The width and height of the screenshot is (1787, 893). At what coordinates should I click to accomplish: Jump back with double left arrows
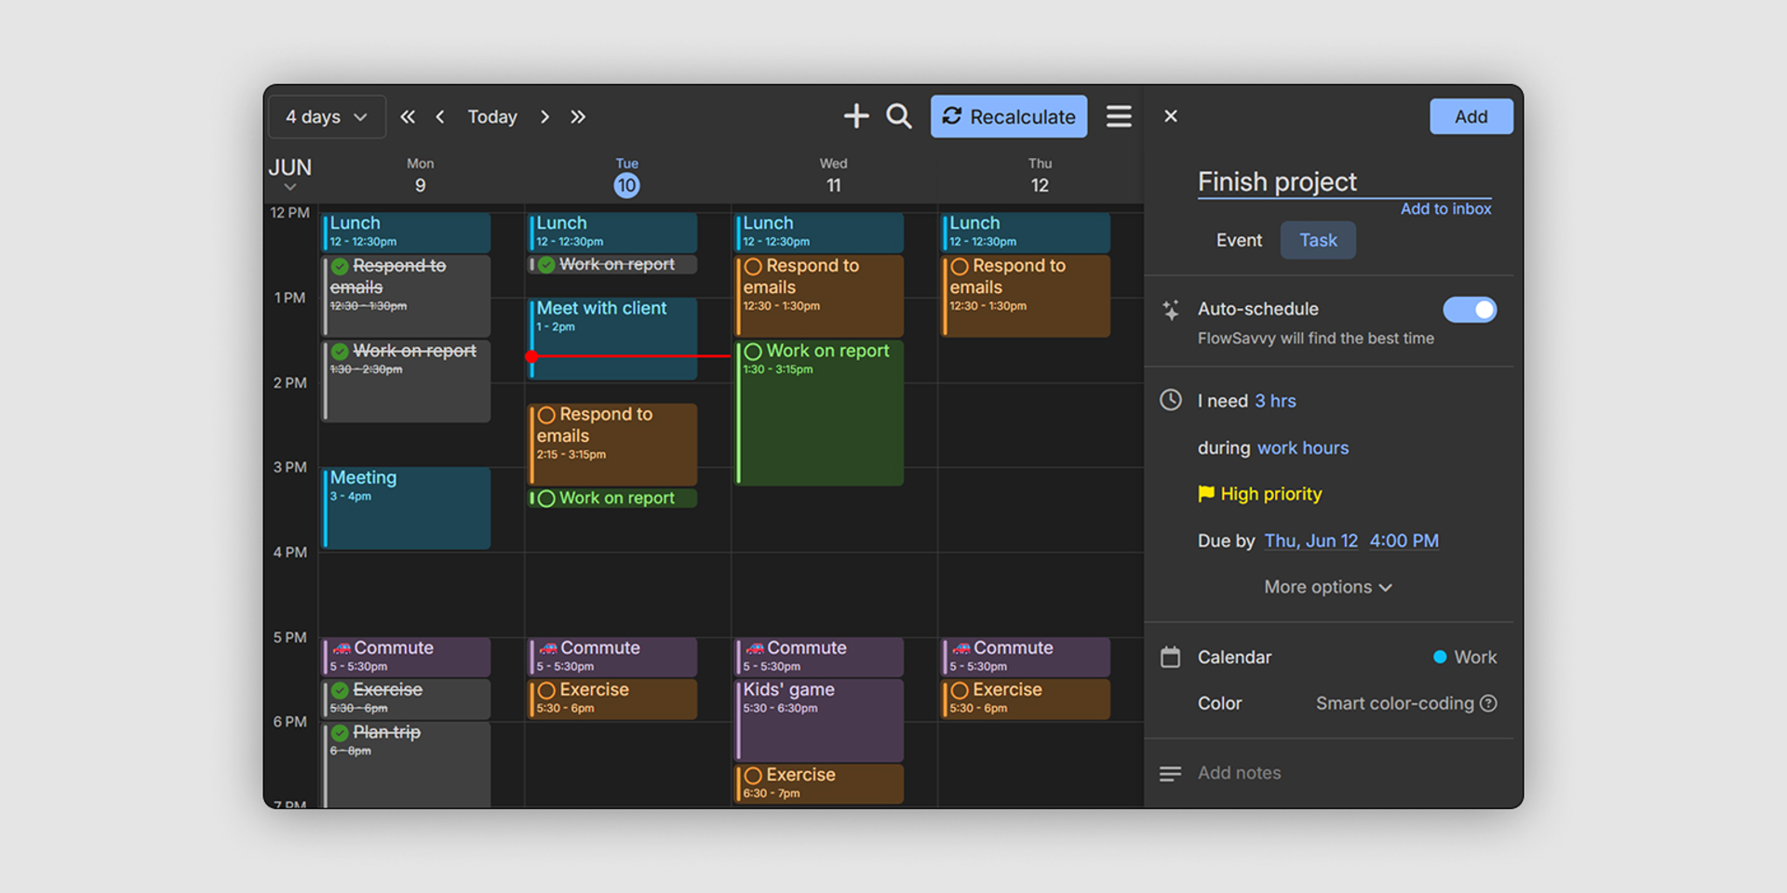(408, 117)
